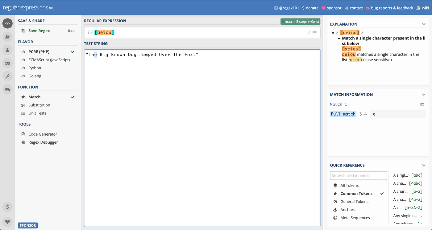Focus the Search reference input box
Image resolution: width=432 pixels, height=230 pixels.
point(358,175)
